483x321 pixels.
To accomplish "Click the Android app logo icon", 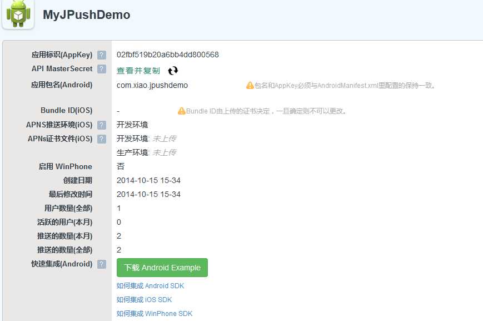I will point(18,14).
